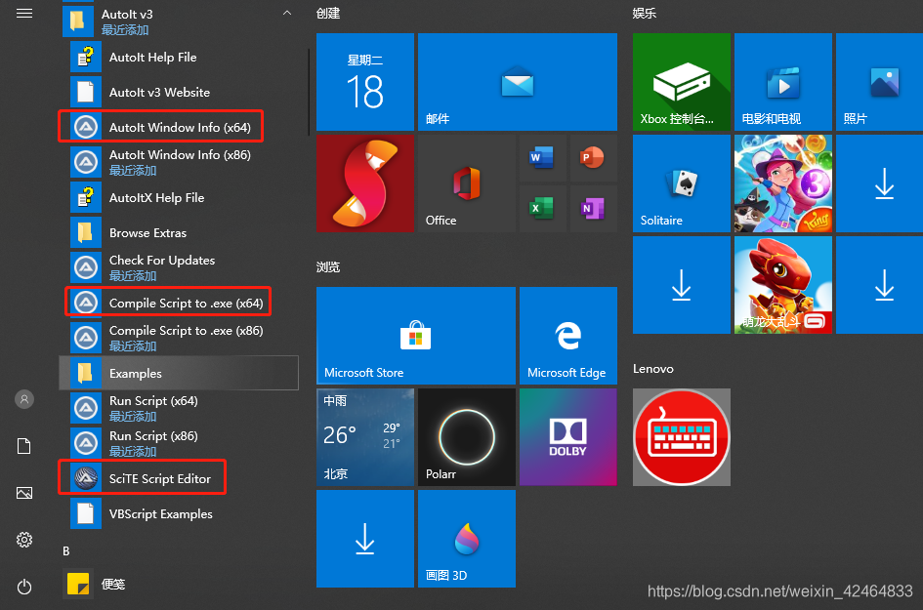
Task: Open the Office tile
Action: 467,183
